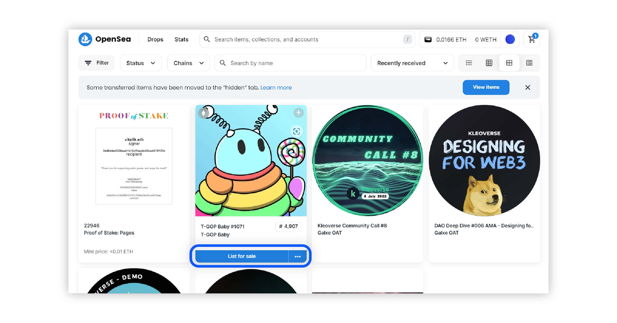The width and height of the screenshot is (617, 323).
Task: Click the T-GOP Baby #1071 title
Action: pos(222,227)
